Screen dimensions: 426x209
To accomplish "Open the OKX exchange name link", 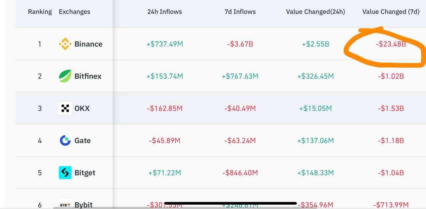I will click(x=82, y=108).
